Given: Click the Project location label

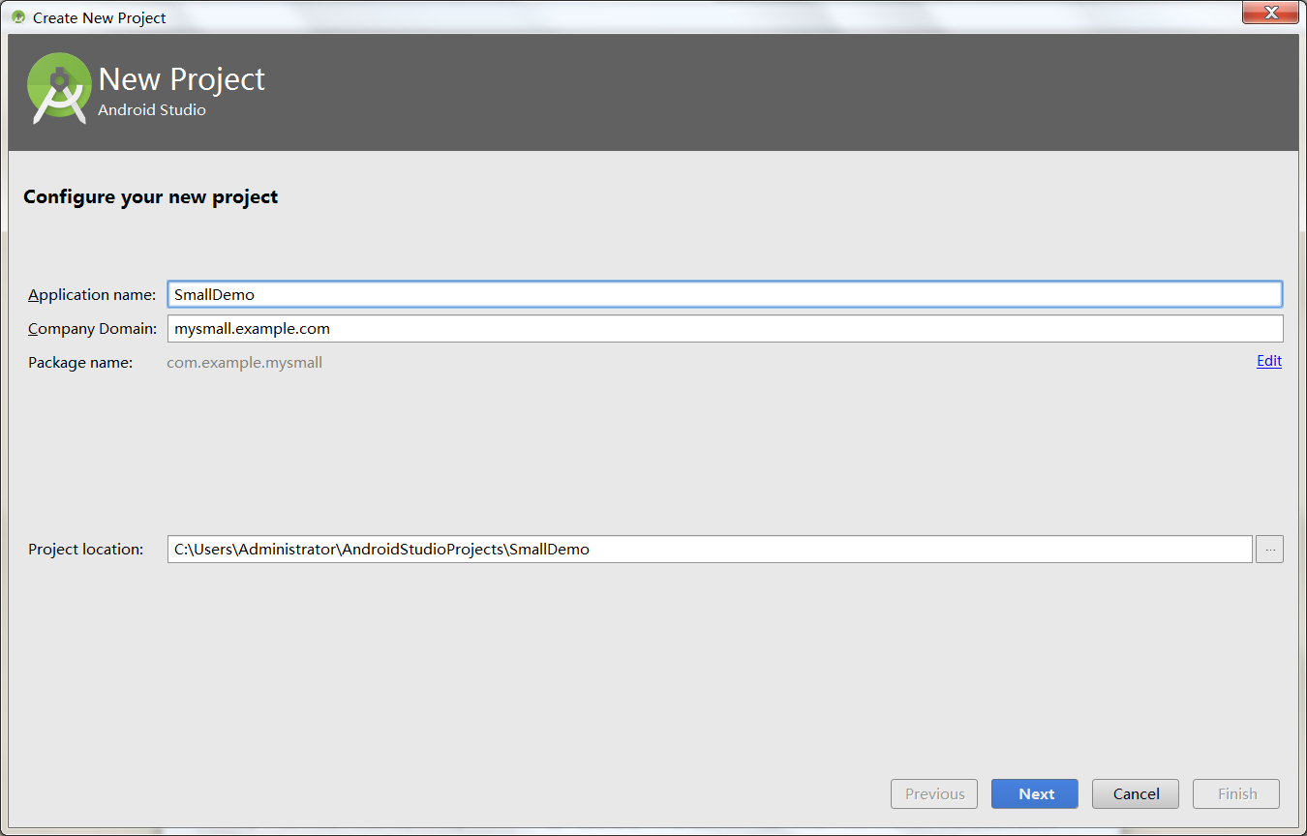Looking at the screenshot, I should click(85, 550).
